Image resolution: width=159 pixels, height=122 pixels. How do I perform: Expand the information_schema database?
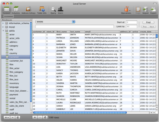click(3, 23)
